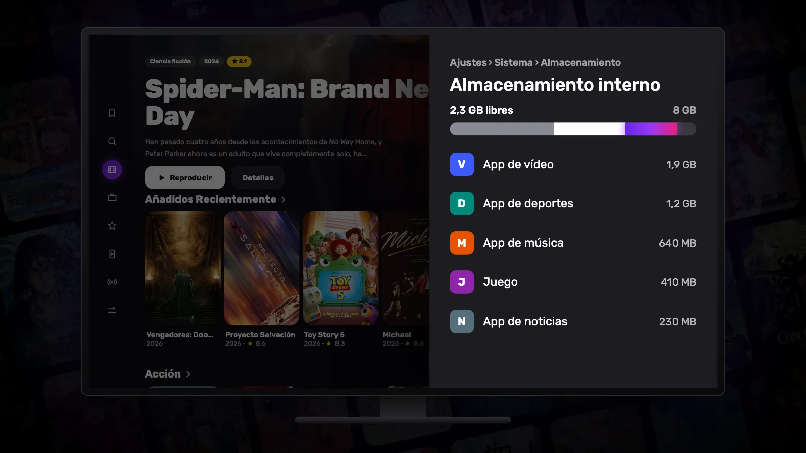Screen dimensions: 806x453
Task: Click the Spider-Man: Brand New Day title
Action: point(287,102)
